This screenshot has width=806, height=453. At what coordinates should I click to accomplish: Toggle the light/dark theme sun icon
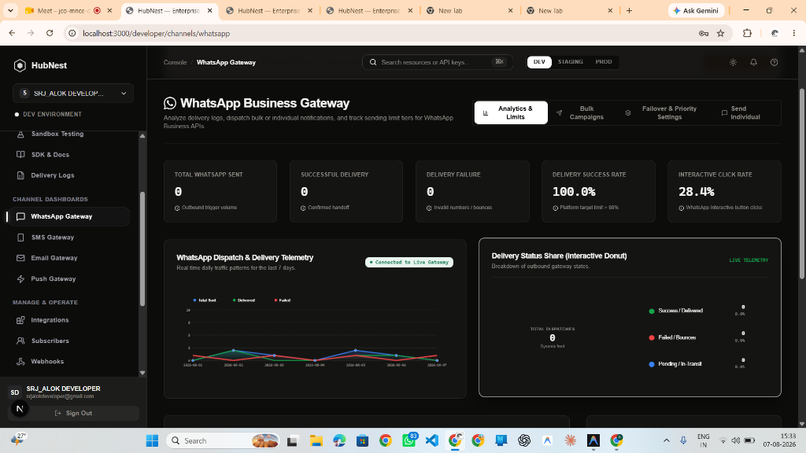tap(733, 62)
